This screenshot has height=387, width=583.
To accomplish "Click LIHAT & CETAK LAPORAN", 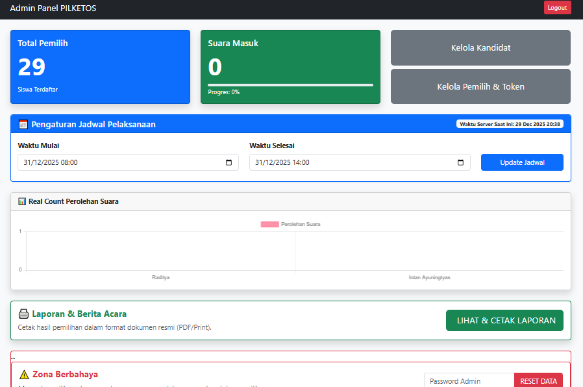I will click(x=504, y=320).
